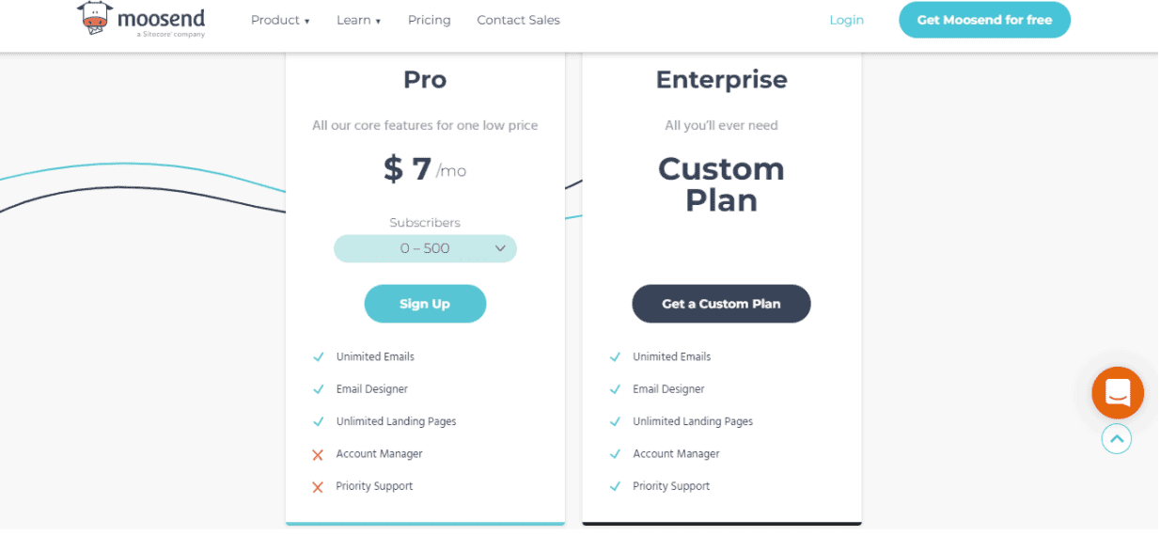Click Get Moosend for free button
The width and height of the screenshot is (1160, 536).
(984, 20)
